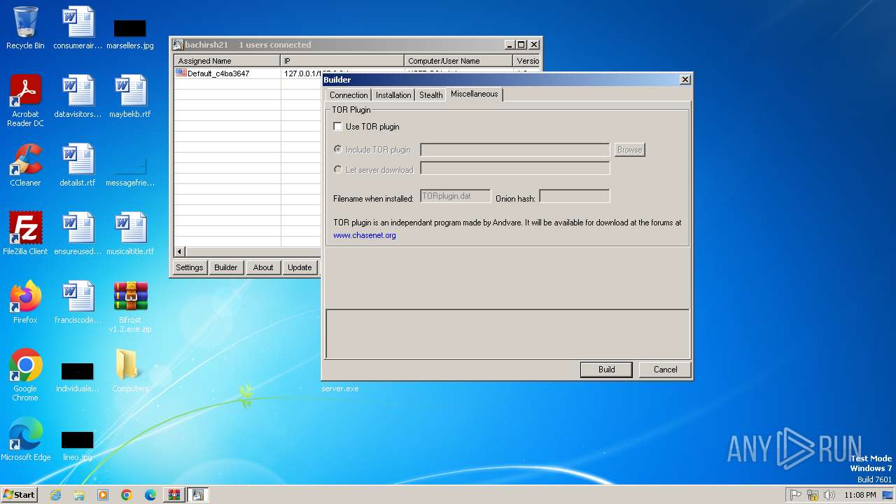
Task: Click the Onion hash field
Action: (x=575, y=197)
